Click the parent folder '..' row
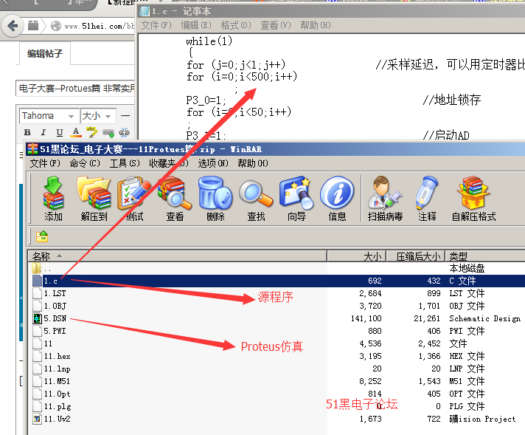 pyautogui.click(x=278, y=268)
